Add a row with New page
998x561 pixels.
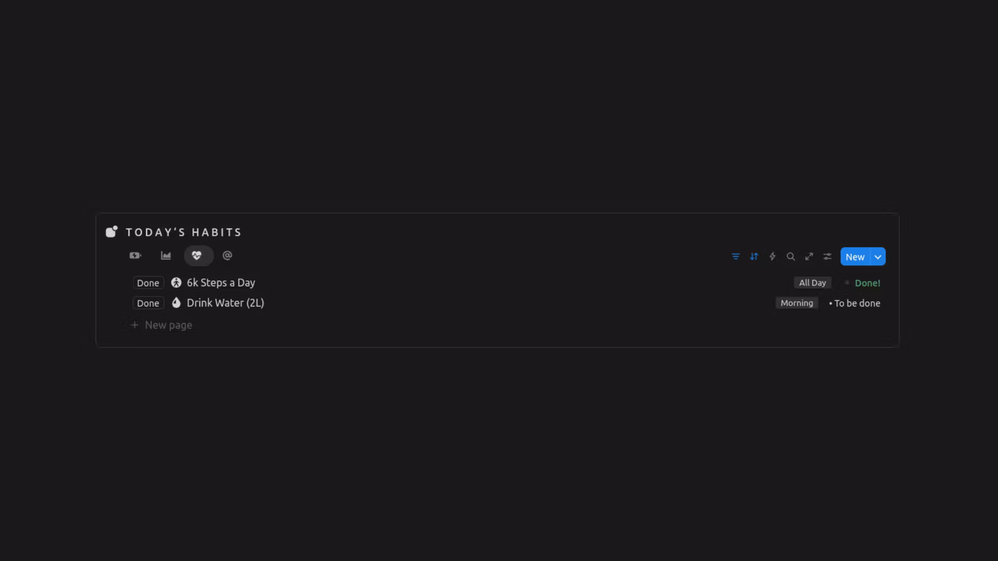(168, 325)
